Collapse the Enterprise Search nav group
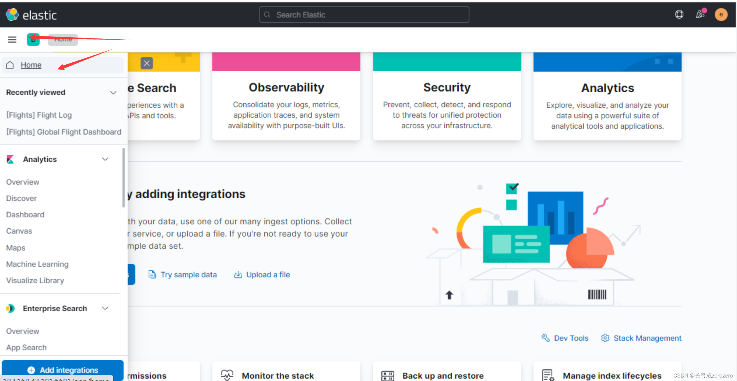737x381 pixels. pos(105,308)
